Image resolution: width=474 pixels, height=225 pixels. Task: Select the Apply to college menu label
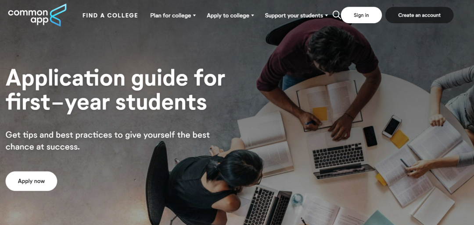click(228, 15)
